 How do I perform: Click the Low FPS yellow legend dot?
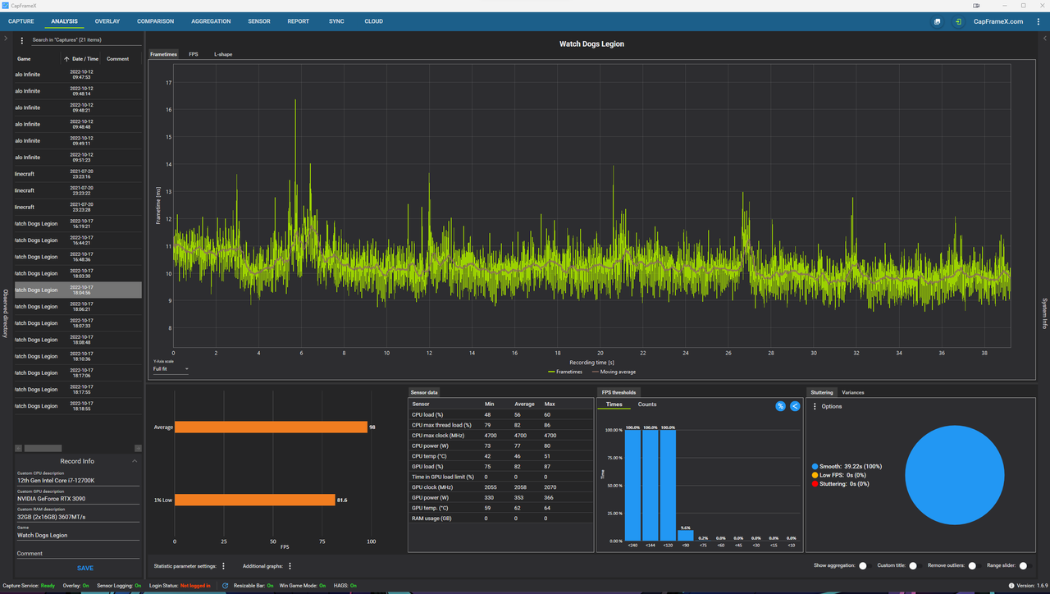tap(815, 475)
